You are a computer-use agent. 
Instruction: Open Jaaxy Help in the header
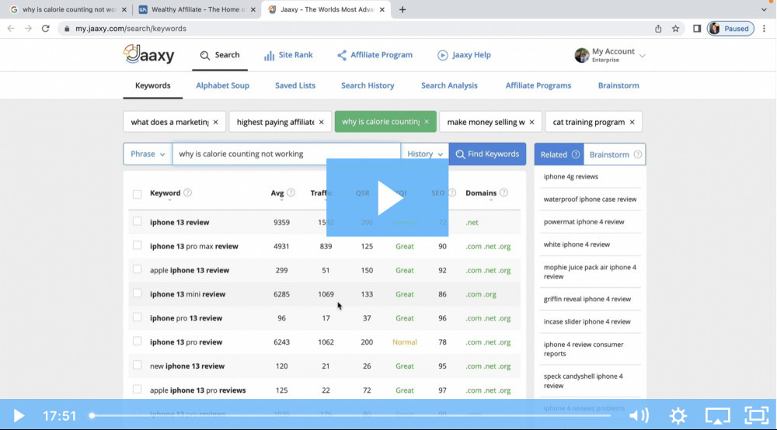coord(464,55)
